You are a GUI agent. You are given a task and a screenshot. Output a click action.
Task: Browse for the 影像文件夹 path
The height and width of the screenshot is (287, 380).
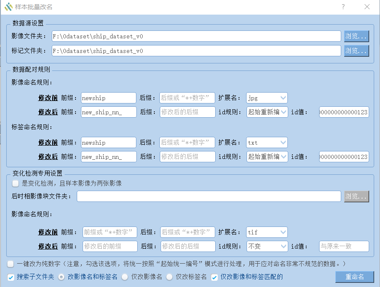click(357, 36)
